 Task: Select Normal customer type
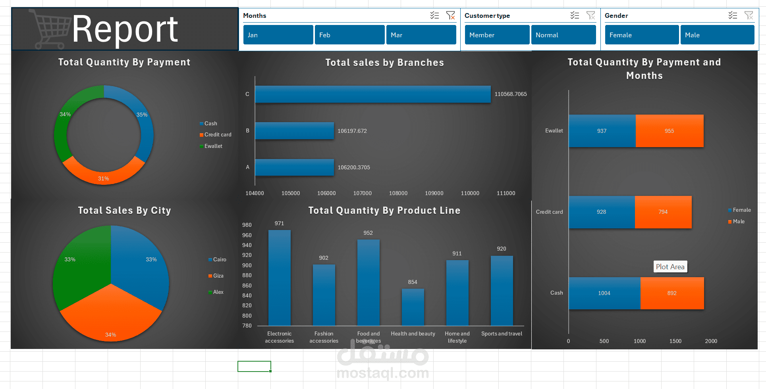pos(563,35)
